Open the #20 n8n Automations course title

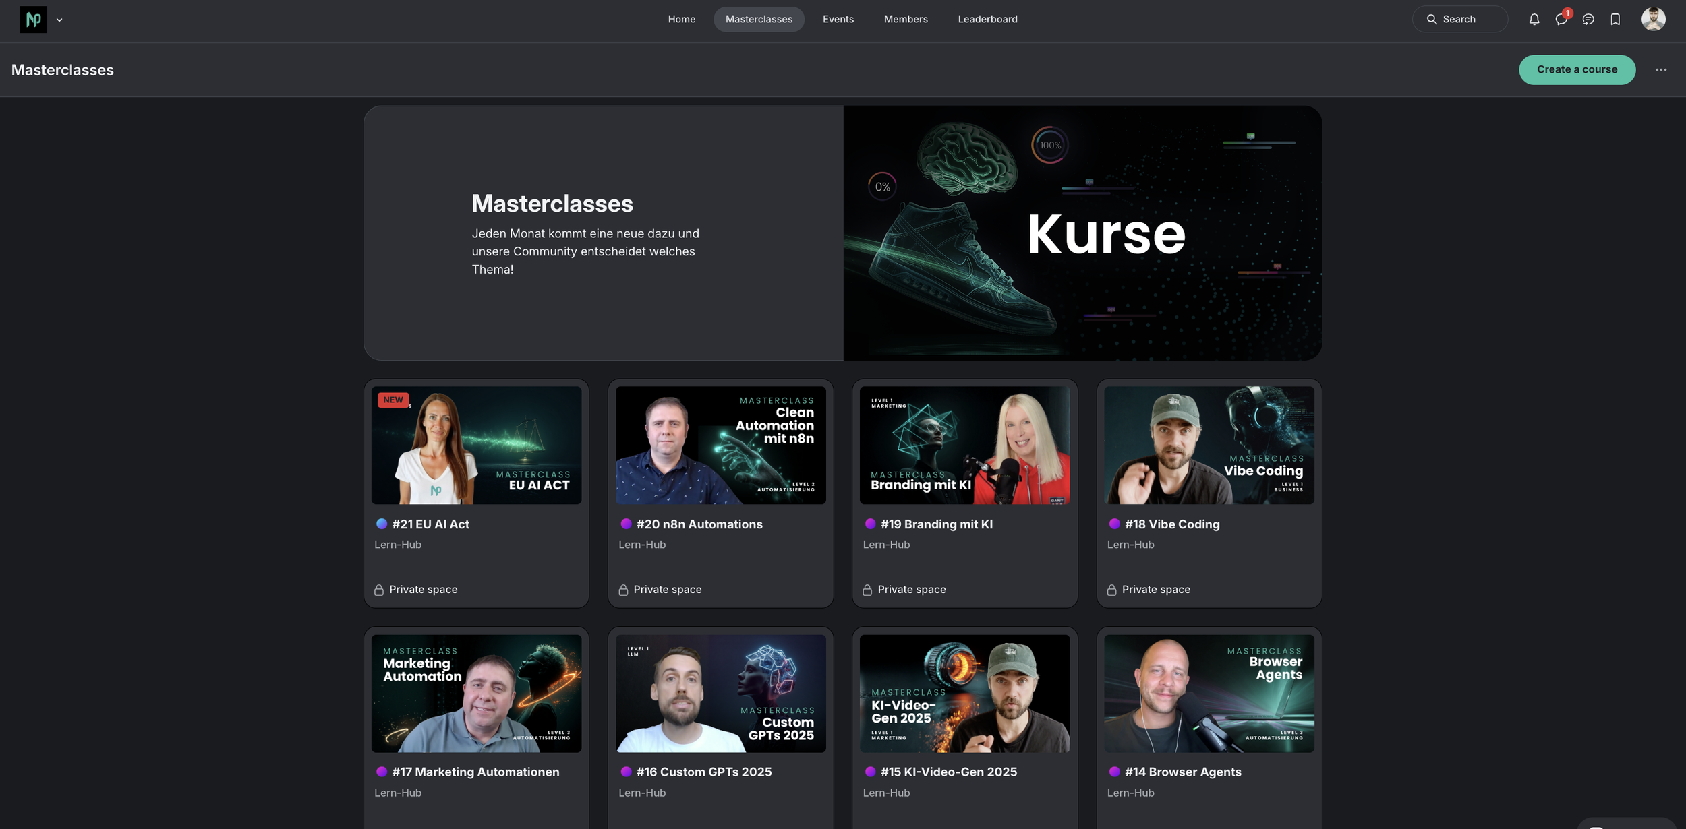pyautogui.click(x=699, y=524)
